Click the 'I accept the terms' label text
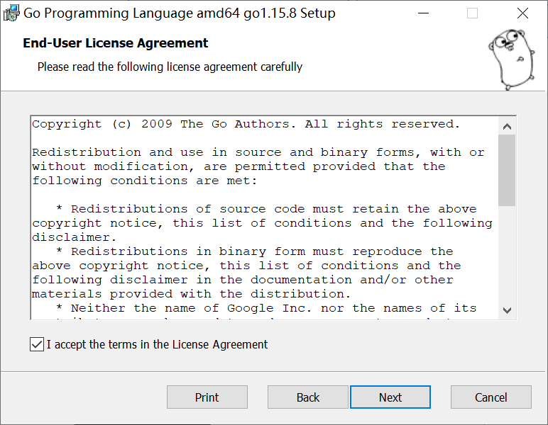Viewport: 548px width, 425px height. coord(157,345)
